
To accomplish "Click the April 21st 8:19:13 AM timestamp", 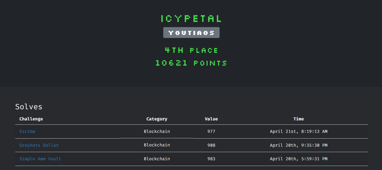I will (298, 131).
